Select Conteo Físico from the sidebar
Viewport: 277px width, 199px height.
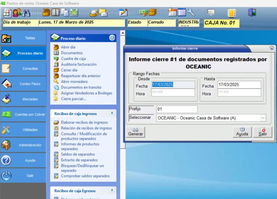tap(23, 84)
